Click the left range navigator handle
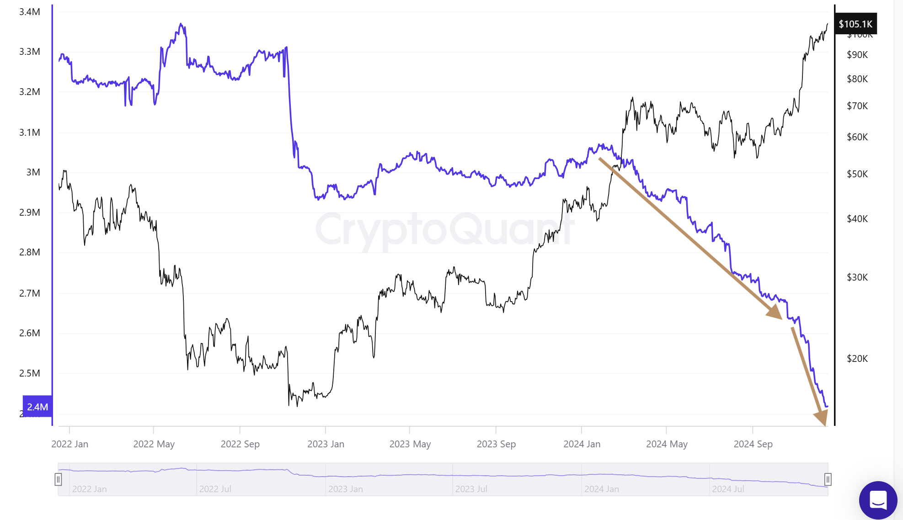Screen dimensions: 903x520 point(58,479)
